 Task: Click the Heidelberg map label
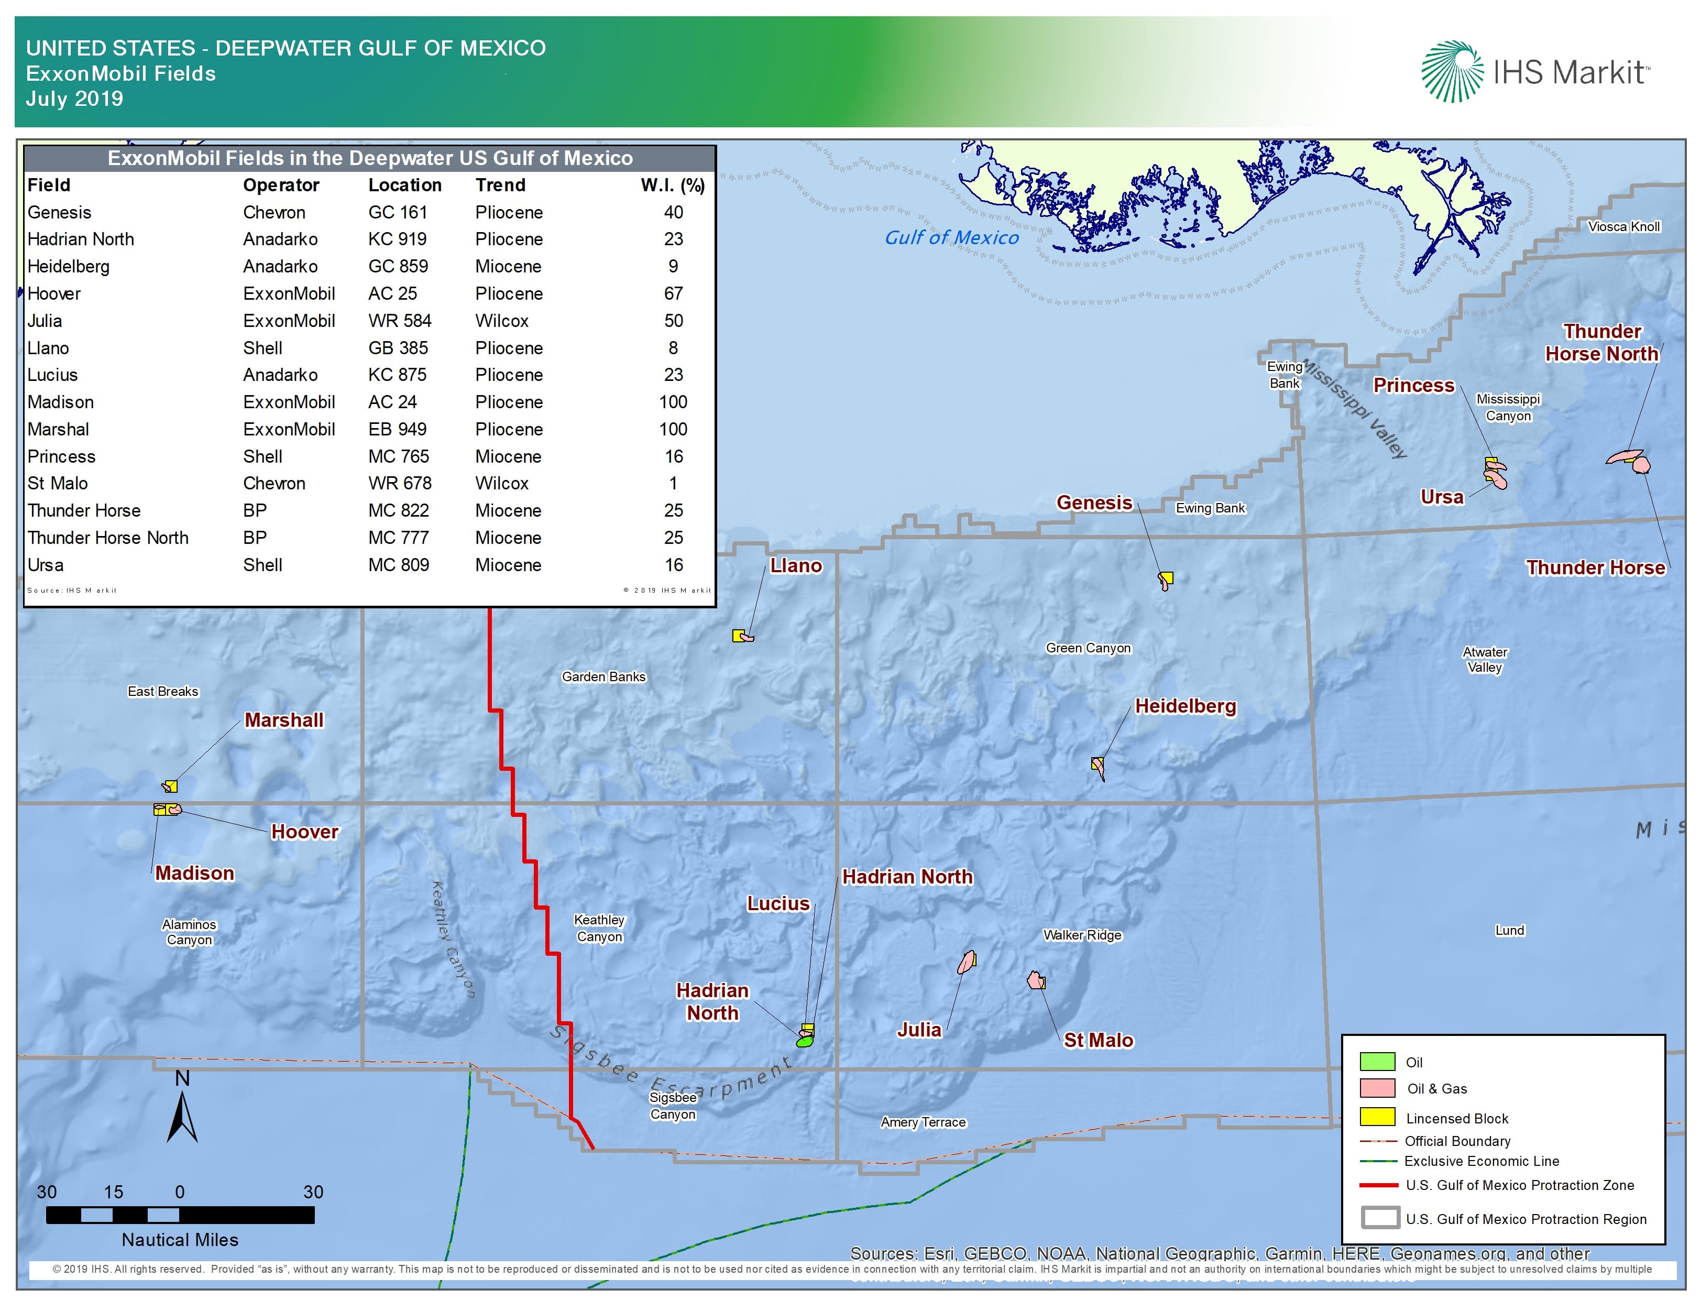click(x=1185, y=706)
